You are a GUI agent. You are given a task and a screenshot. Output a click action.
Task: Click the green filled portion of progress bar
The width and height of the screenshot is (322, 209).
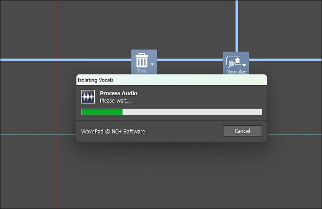102,112
